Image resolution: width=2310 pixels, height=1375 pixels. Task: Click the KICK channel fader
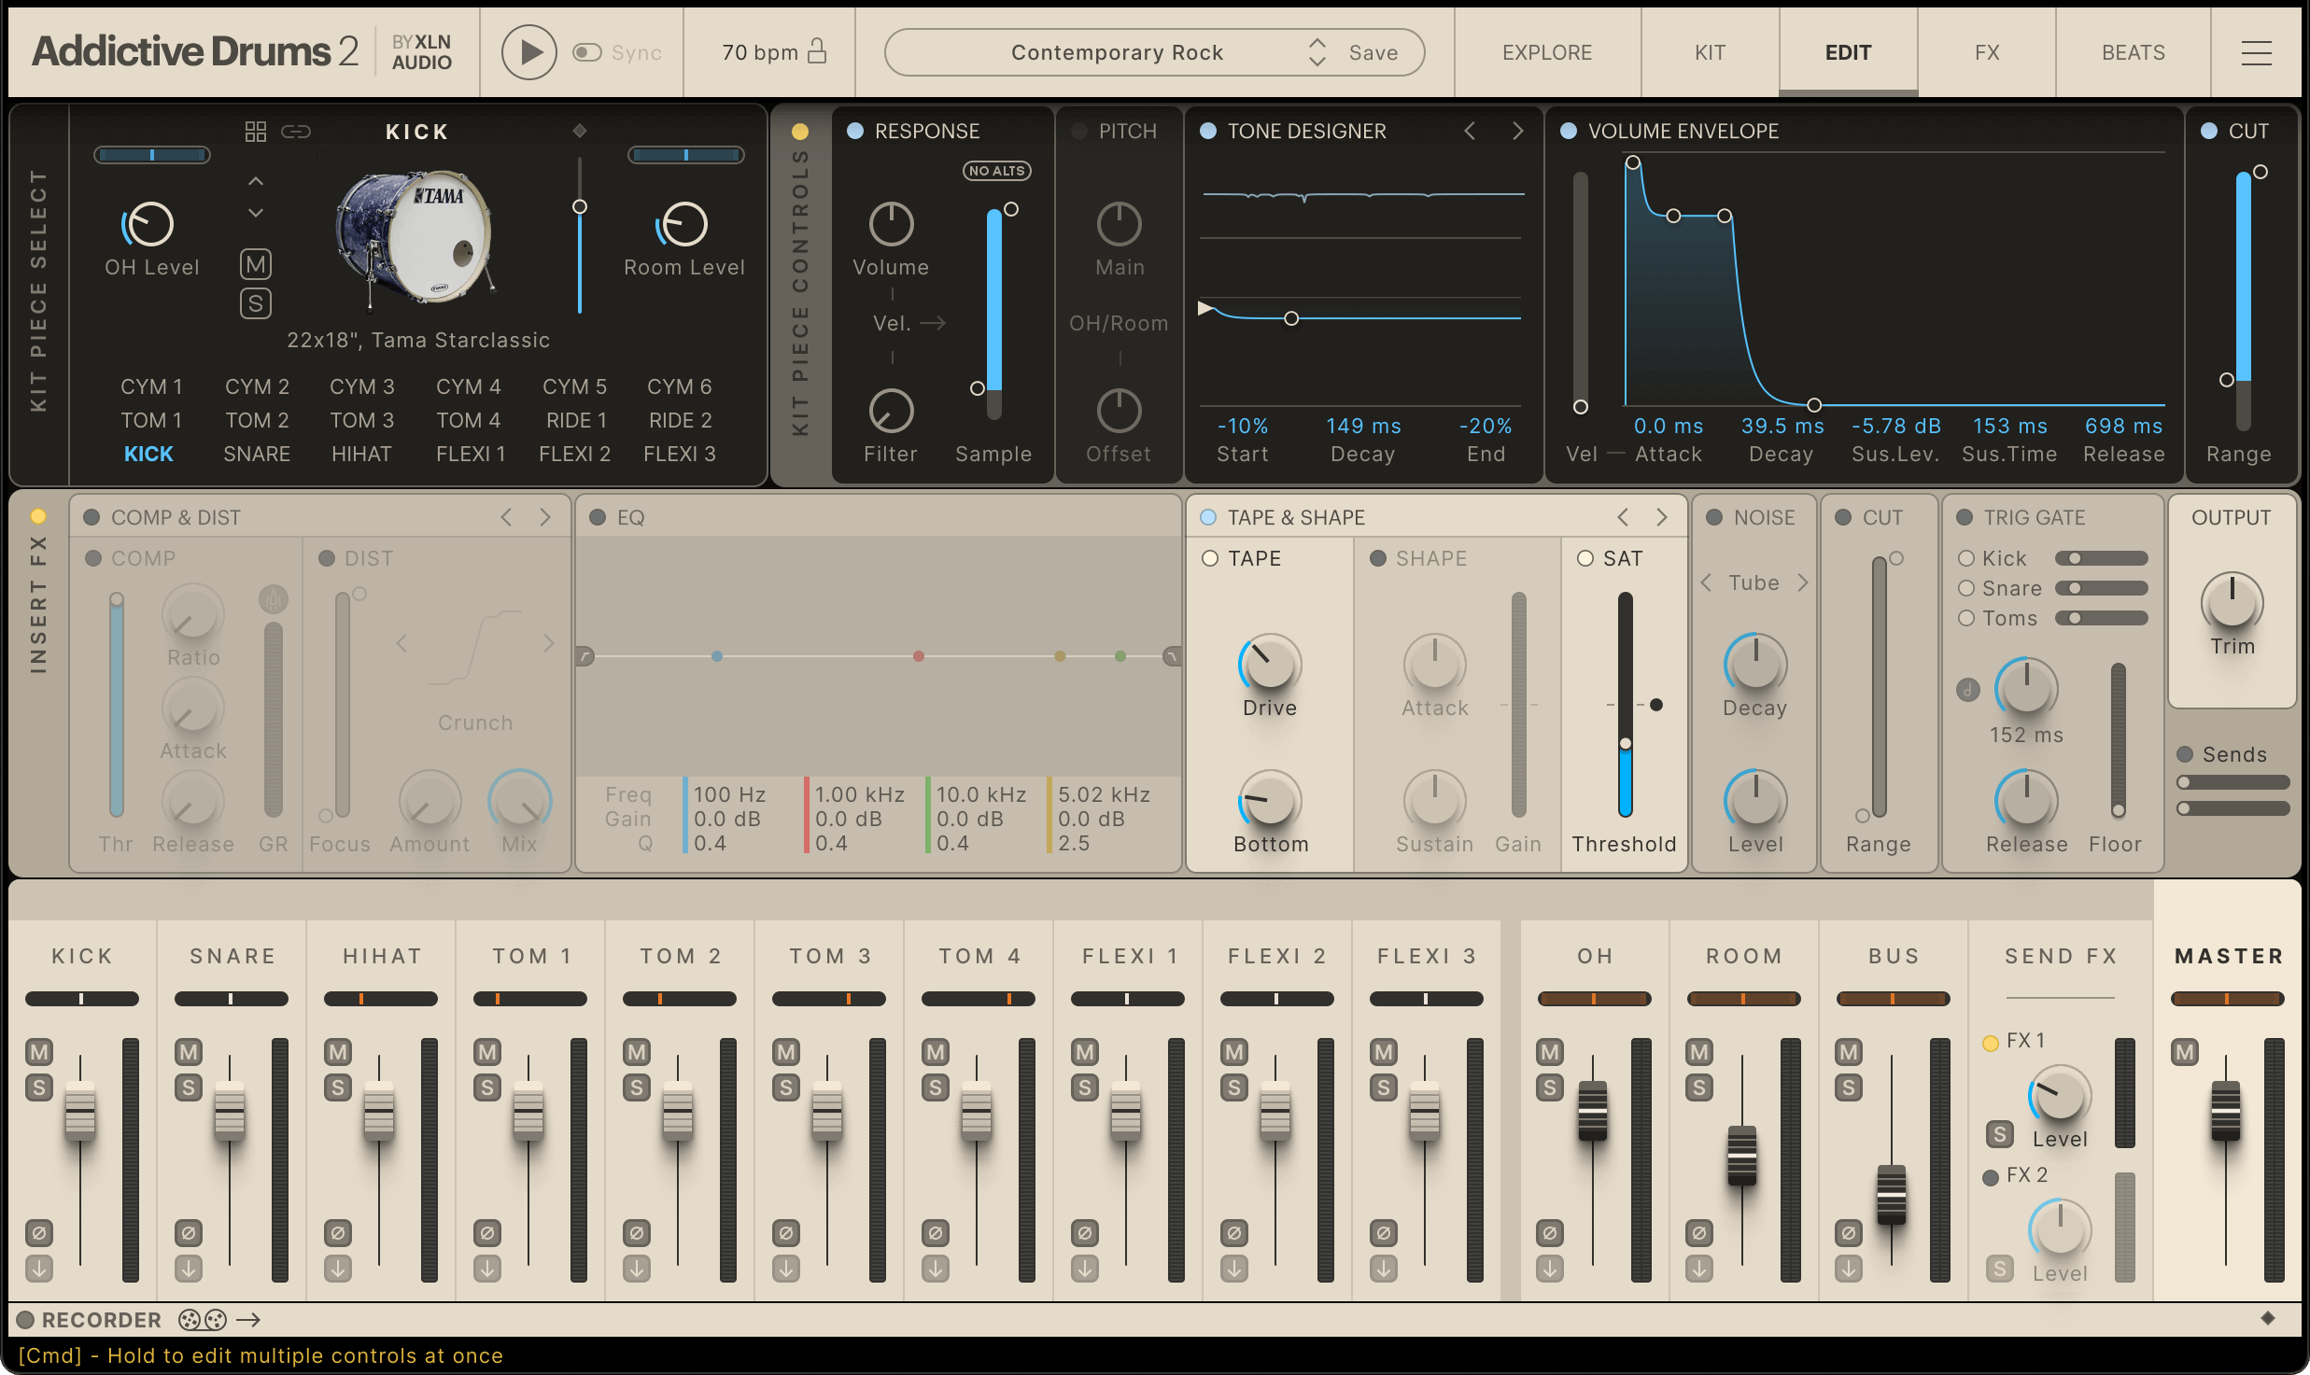tap(80, 1111)
